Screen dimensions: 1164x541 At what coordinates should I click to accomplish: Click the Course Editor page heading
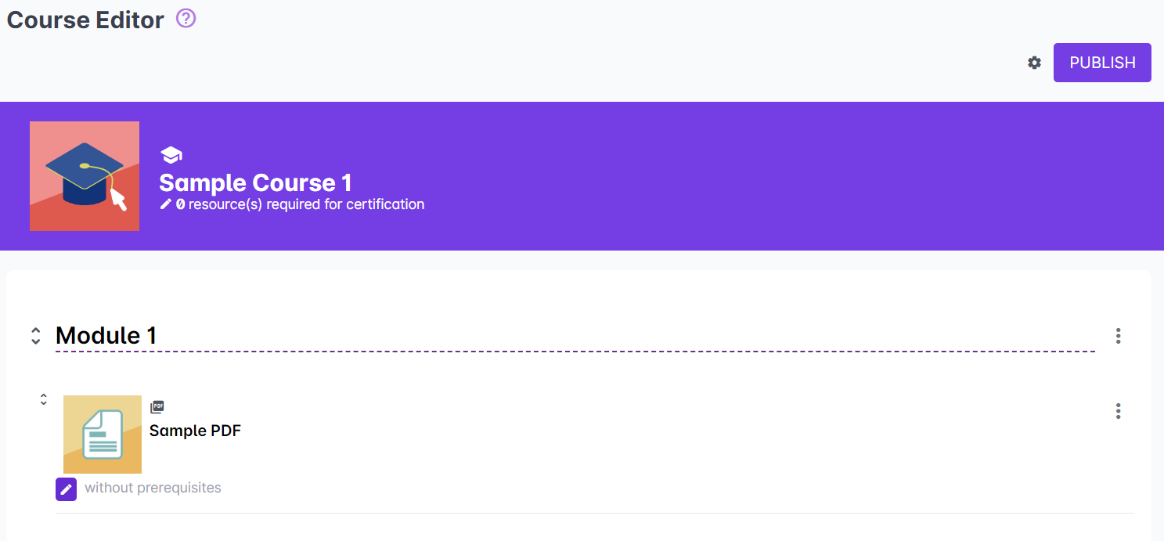[x=85, y=20]
